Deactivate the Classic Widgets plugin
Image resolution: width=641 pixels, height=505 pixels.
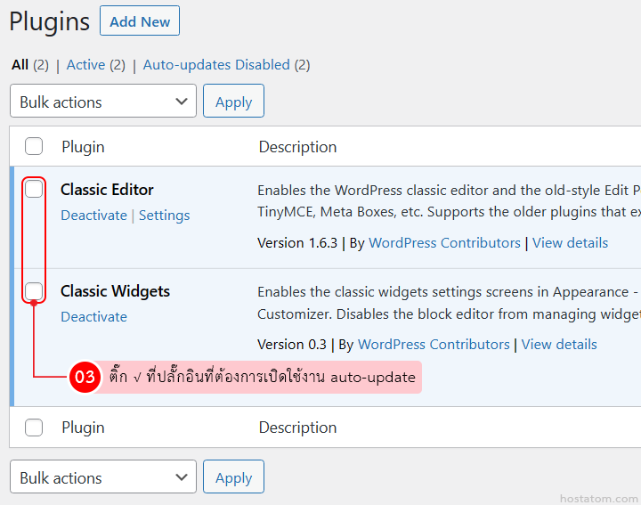point(93,317)
